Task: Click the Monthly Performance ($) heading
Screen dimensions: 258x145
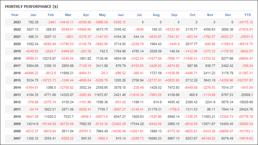Action: [x=32, y=7]
